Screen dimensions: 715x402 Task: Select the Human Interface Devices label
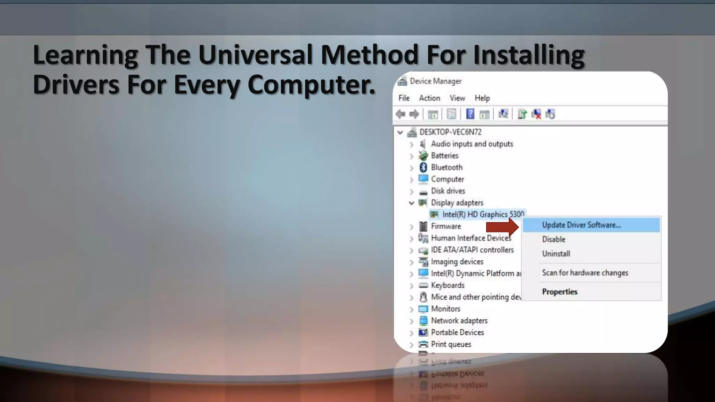(x=471, y=238)
